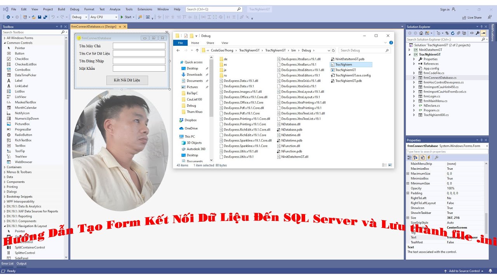This screenshot has height=279, width=497.
Task: Expand frmLogin.cs node in Solution Explorer
Action: (x=414, y=96)
